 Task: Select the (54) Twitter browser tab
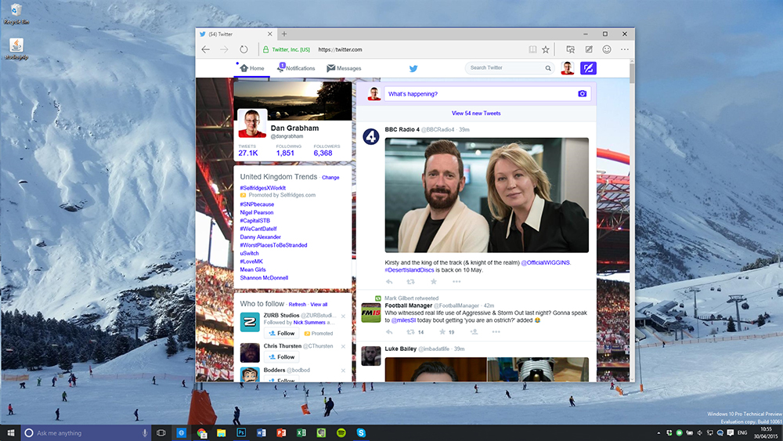(x=236, y=34)
